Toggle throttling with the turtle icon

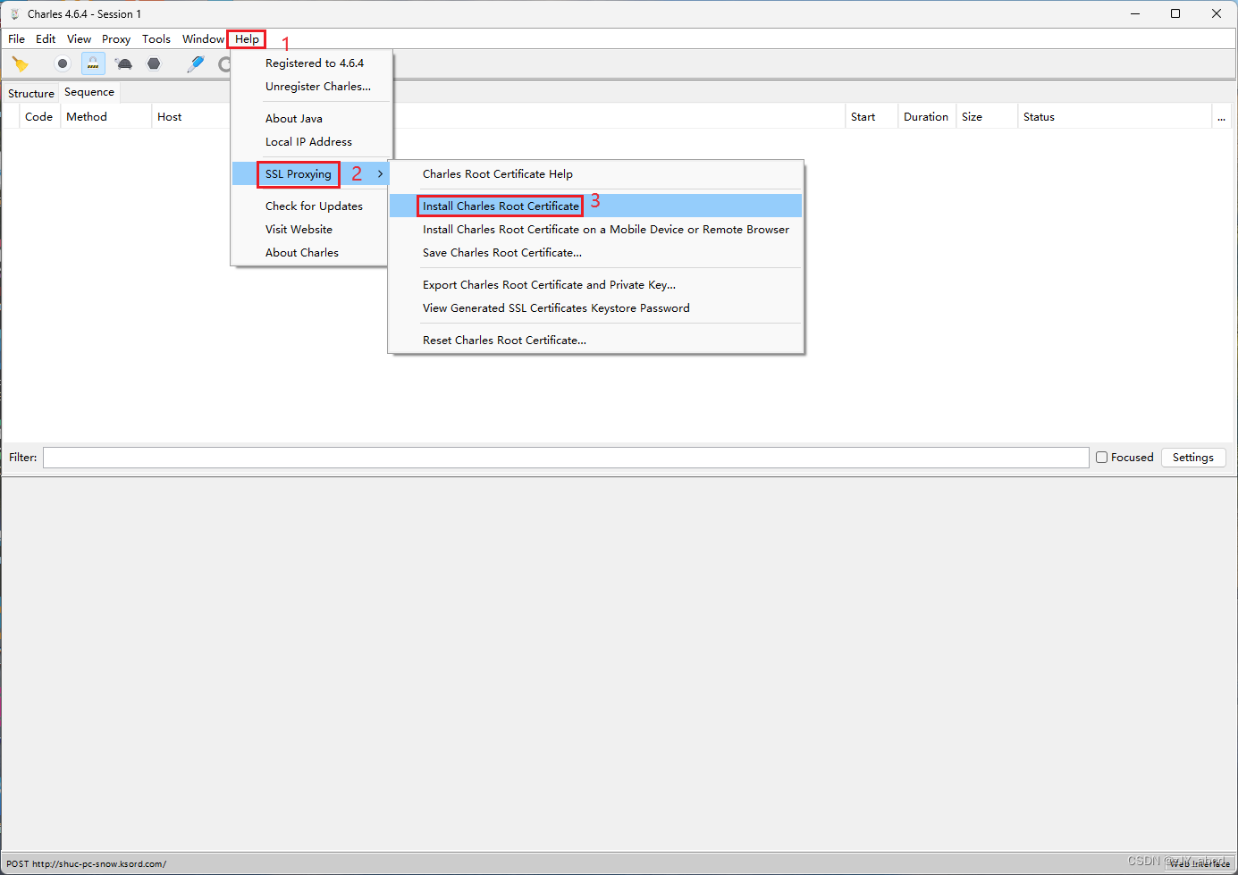pyautogui.click(x=124, y=63)
